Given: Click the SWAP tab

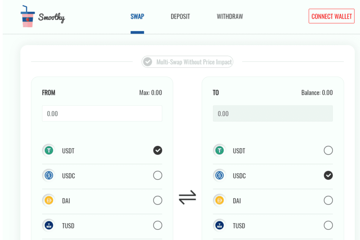Looking at the screenshot, I should 137,16.
